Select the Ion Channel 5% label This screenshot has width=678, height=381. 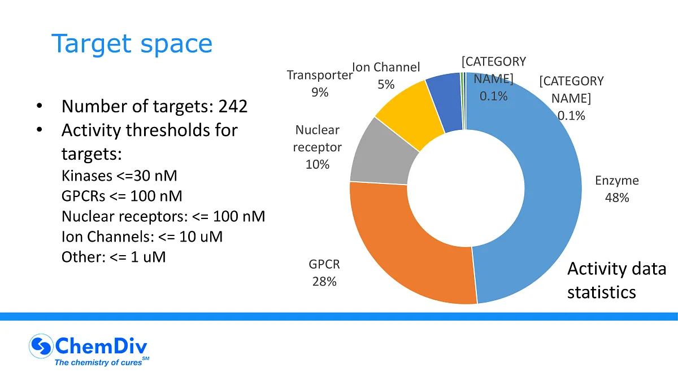(386, 76)
